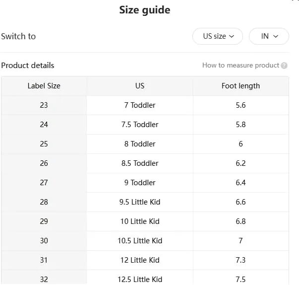Click label size 26 cell
The image size is (299, 285).
click(x=44, y=163)
